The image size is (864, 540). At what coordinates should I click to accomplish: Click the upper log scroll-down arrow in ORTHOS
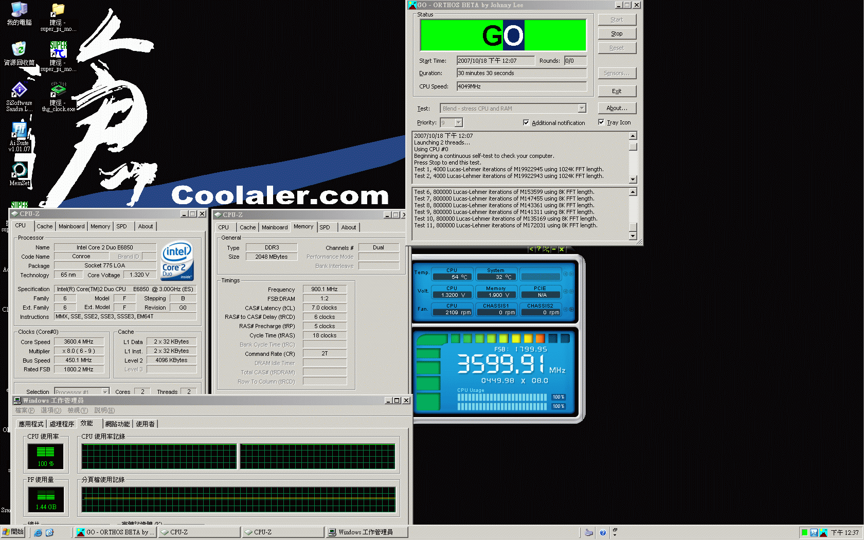(633, 179)
